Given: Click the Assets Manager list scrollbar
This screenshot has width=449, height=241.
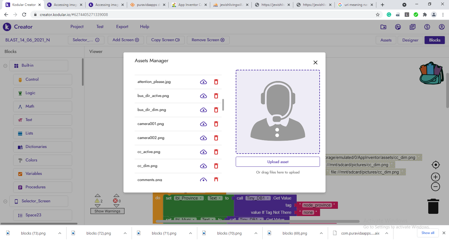Looking at the screenshot, I should pos(223,105).
